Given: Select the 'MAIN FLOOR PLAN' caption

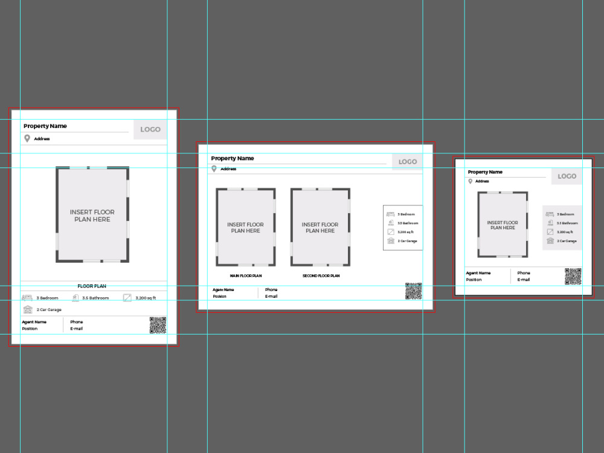Looking at the screenshot, I should click(x=246, y=276).
